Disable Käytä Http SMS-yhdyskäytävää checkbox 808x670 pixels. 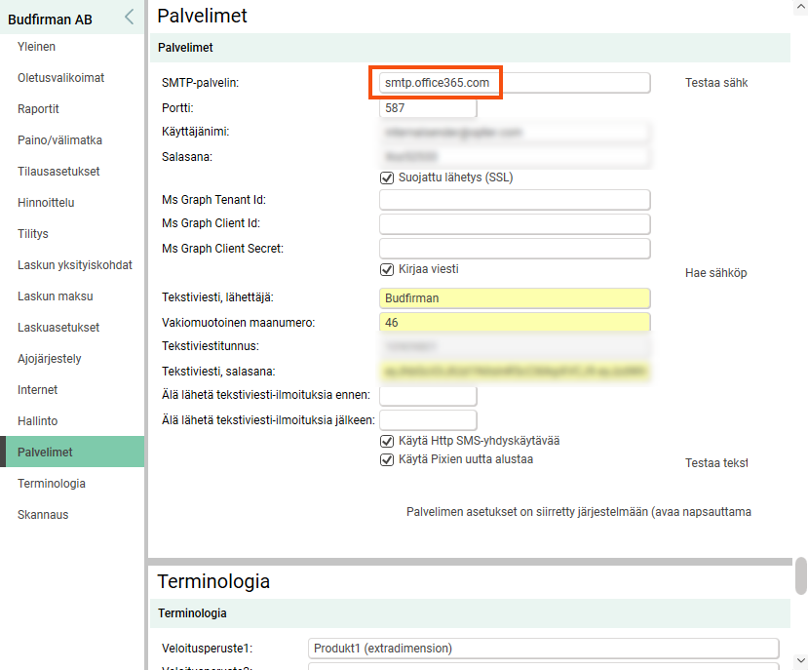pyautogui.click(x=387, y=441)
